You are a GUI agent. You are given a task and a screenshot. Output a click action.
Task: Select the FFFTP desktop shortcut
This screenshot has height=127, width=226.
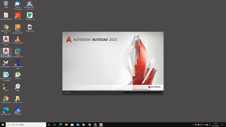(x=6, y=87)
